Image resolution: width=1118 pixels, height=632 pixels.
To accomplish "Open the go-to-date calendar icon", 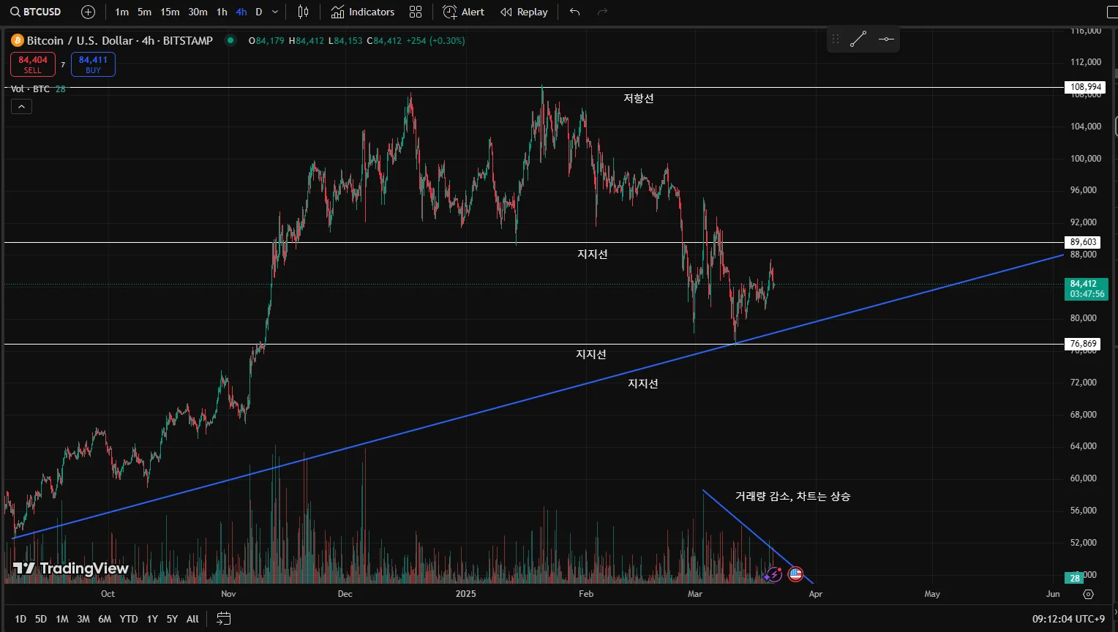I will point(224,619).
